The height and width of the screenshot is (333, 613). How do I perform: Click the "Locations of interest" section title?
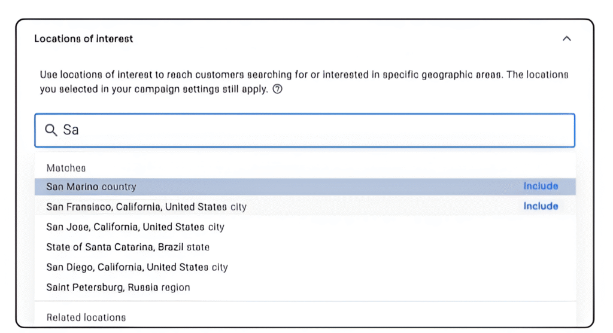point(83,39)
